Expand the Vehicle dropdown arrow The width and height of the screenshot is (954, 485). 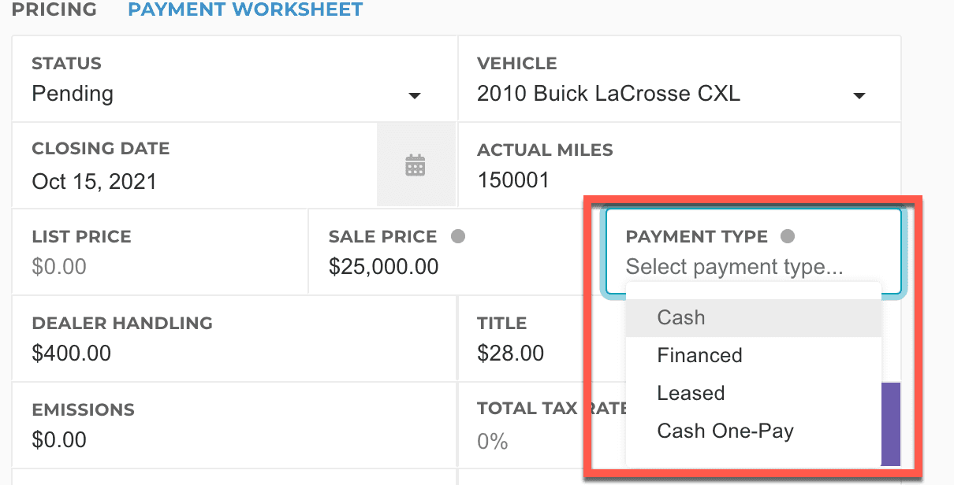(x=859, y=95)
